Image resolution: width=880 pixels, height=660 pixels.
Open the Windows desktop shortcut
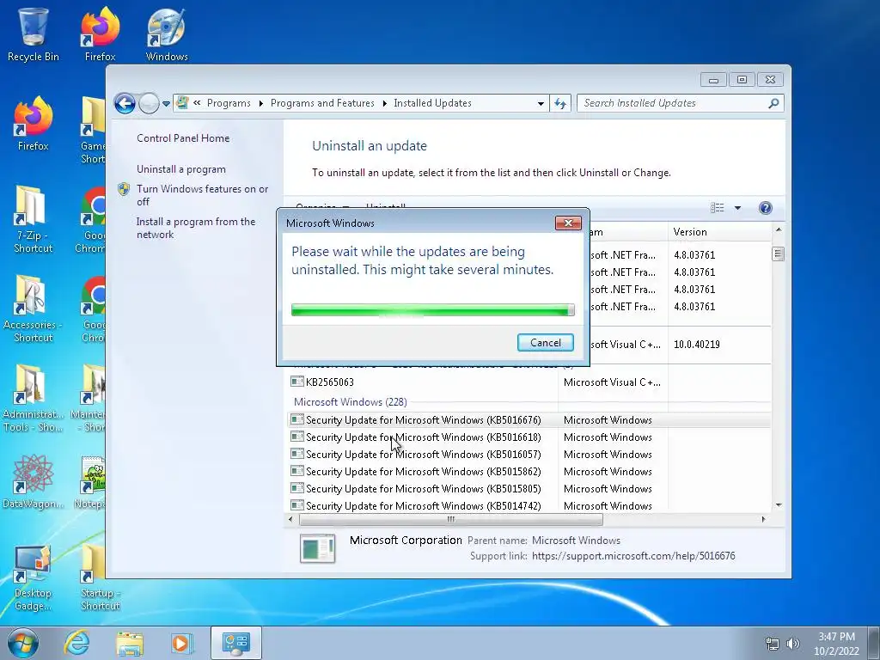point(167,34)
